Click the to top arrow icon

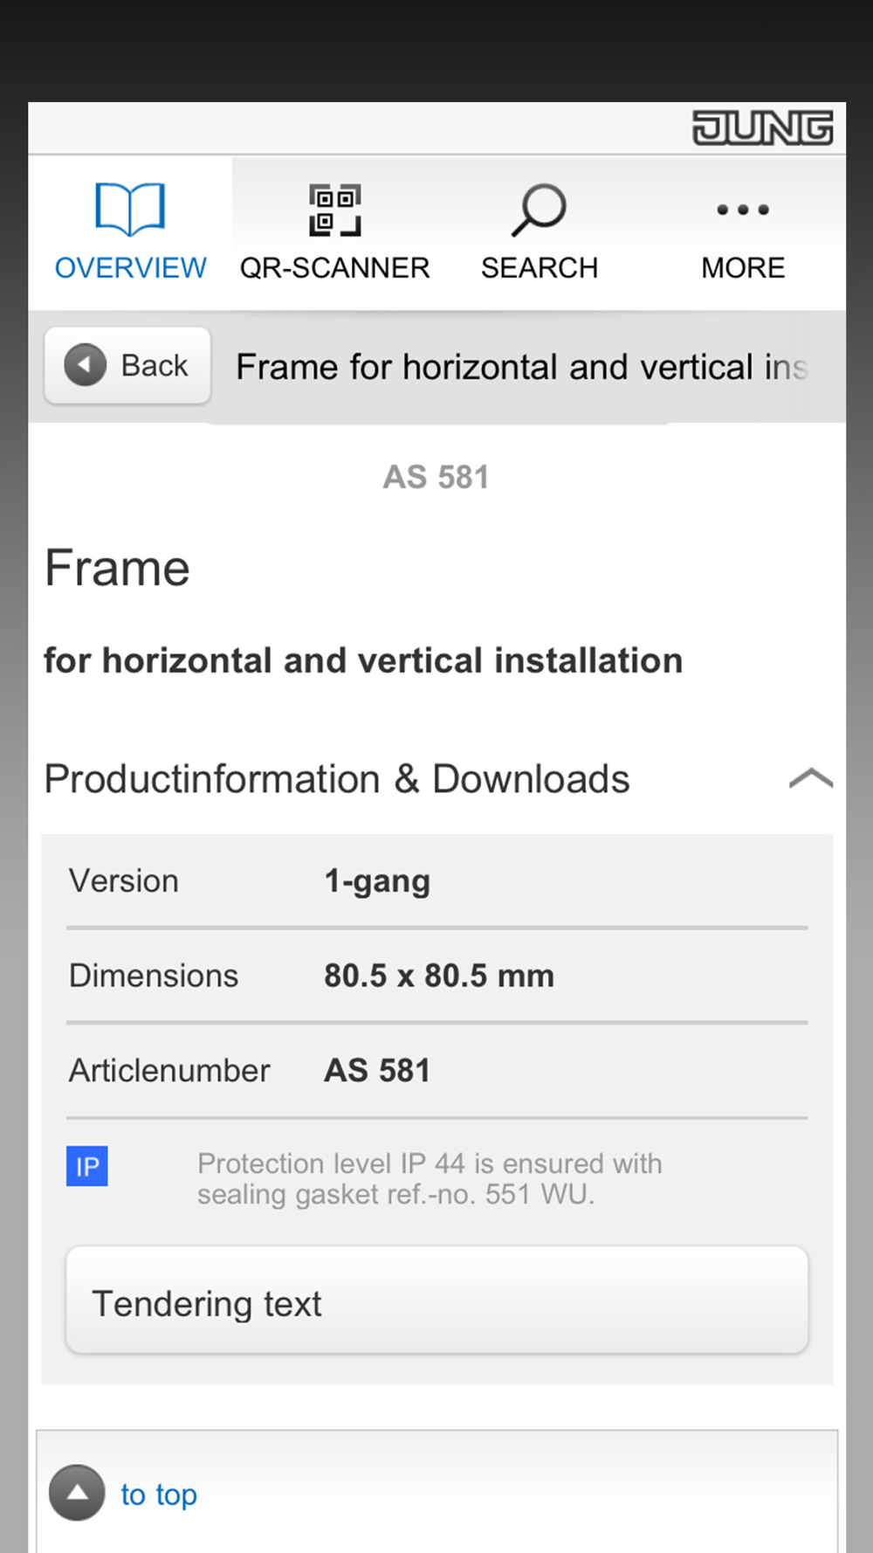coord(77,1493)
